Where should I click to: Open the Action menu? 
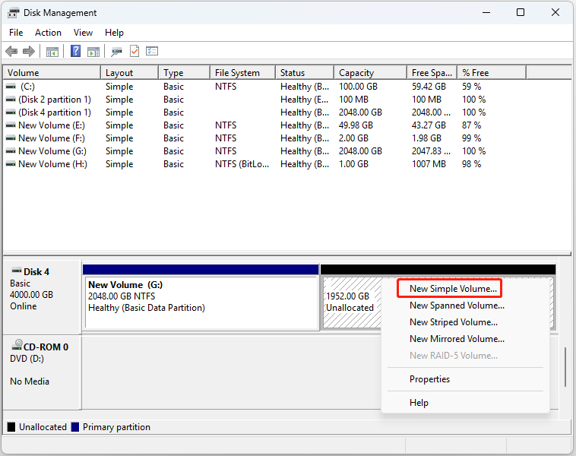48,33
